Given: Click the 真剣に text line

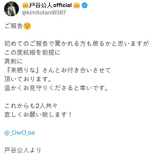Looking at the screenshot, I should click(13, 61).
